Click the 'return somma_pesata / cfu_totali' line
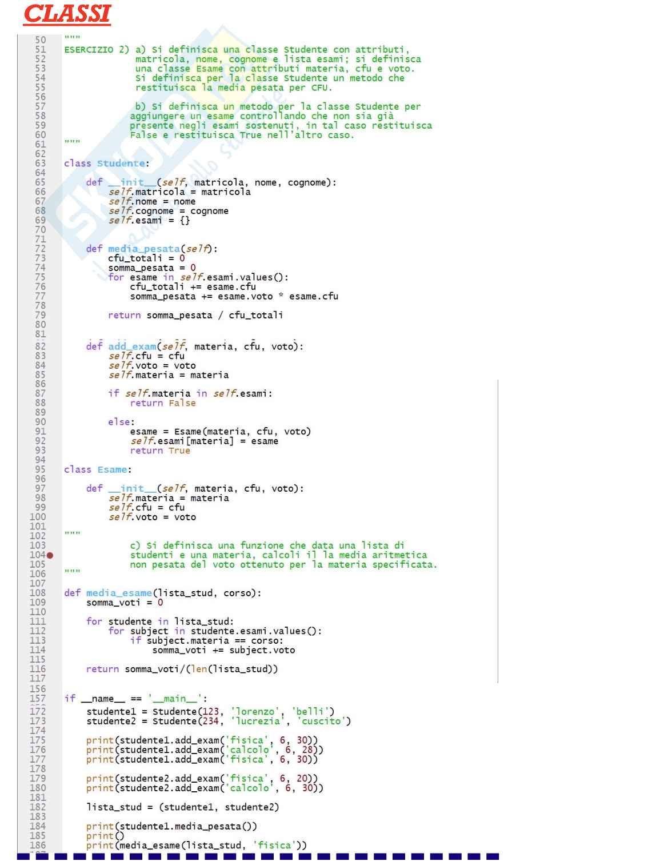 pyautogui.click(x=195, y=315)
